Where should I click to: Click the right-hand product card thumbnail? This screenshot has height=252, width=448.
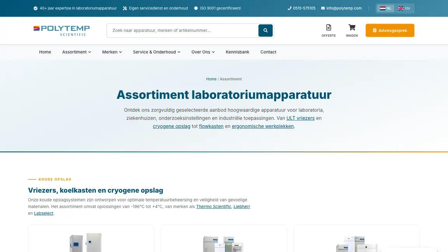click(x=357, y=244)
